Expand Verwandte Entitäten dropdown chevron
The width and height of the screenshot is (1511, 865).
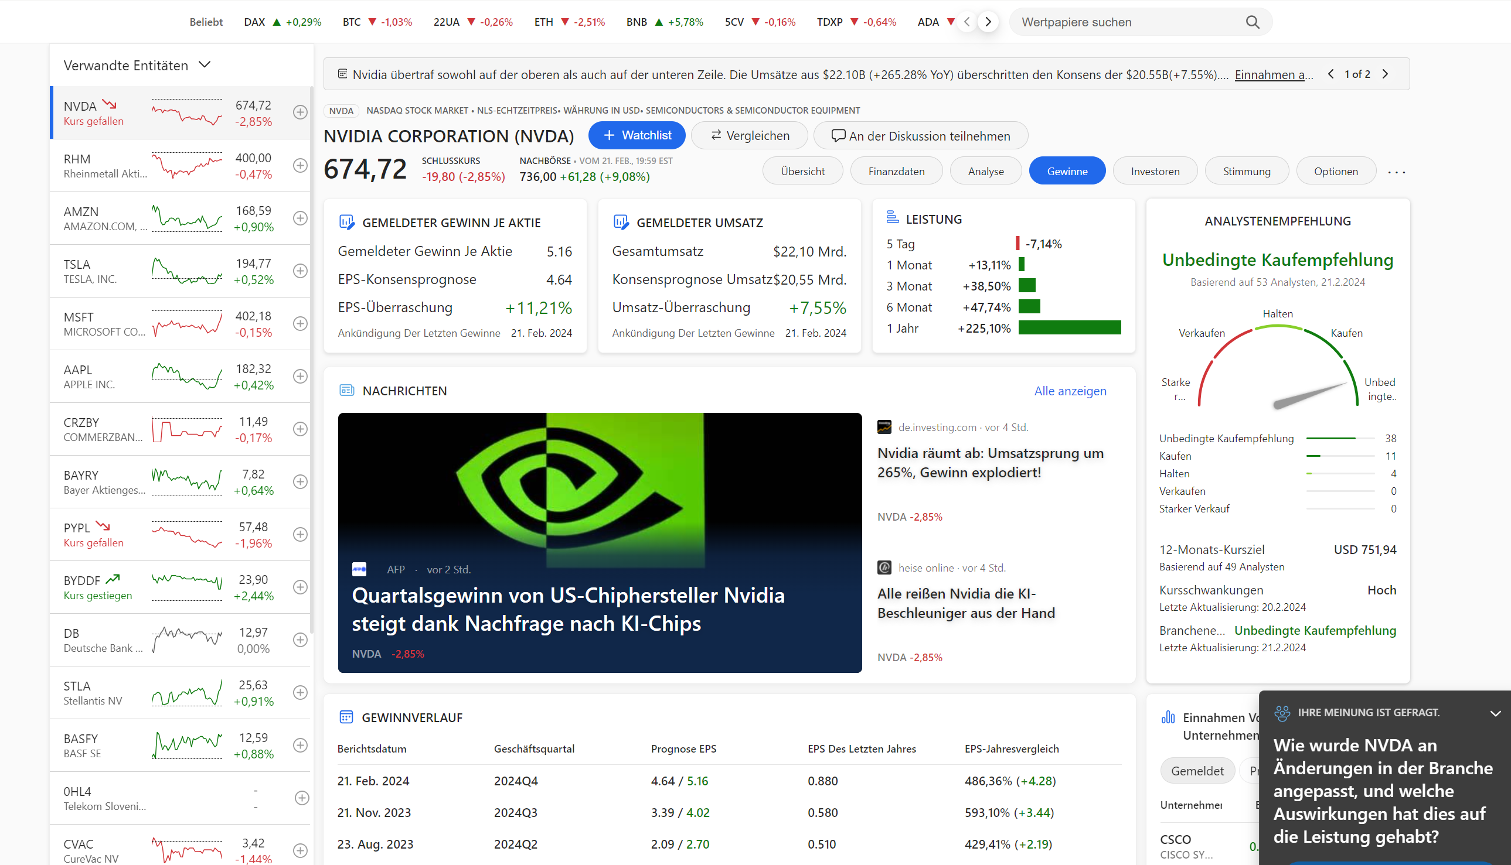[x=205, y=64]
